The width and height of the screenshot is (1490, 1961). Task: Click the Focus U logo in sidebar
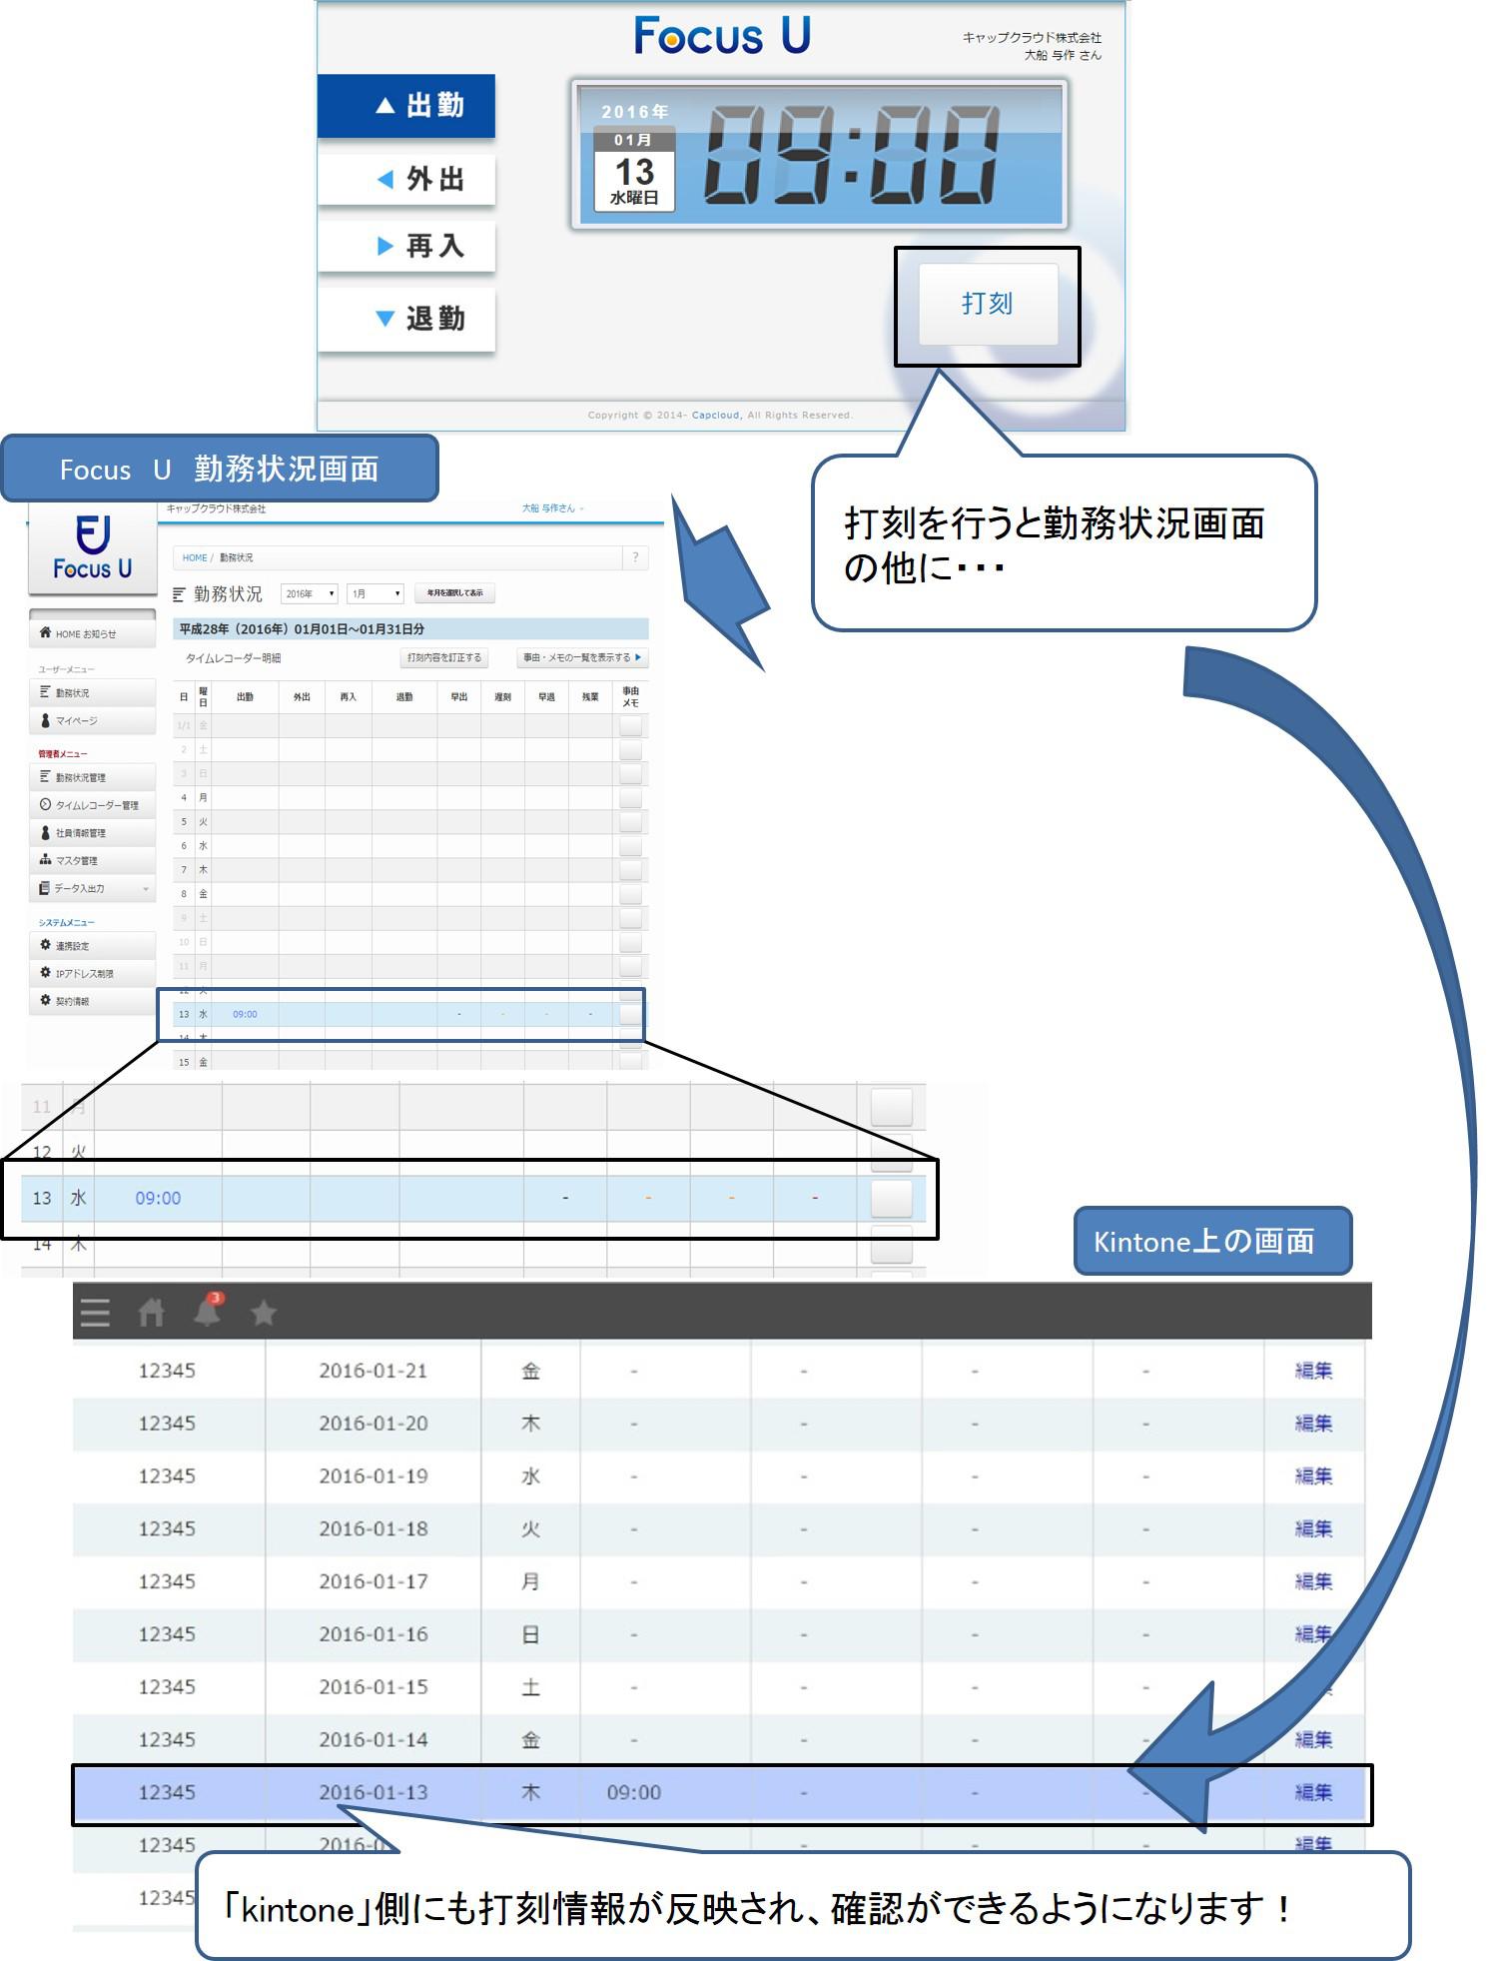(92, 546)
